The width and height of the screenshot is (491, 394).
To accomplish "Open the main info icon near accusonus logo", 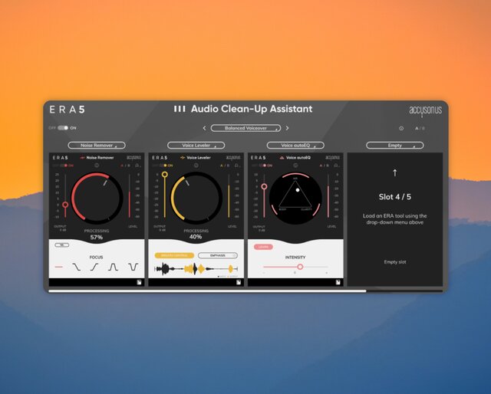I will [401, 128].
